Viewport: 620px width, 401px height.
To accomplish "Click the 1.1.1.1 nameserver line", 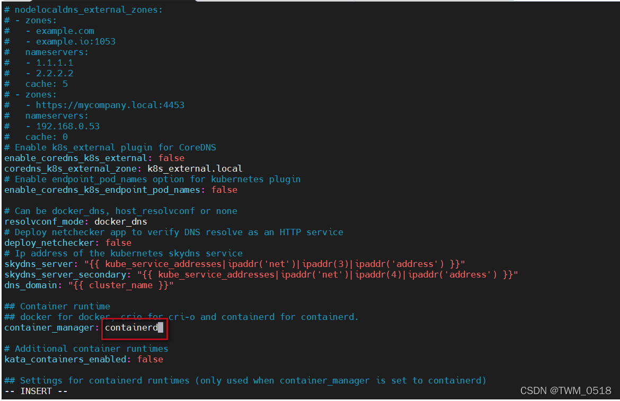I will tap(54, 63).
